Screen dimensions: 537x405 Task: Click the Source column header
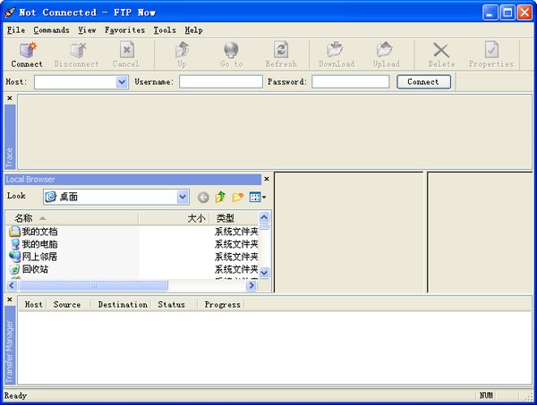click(x=67, y=305)
